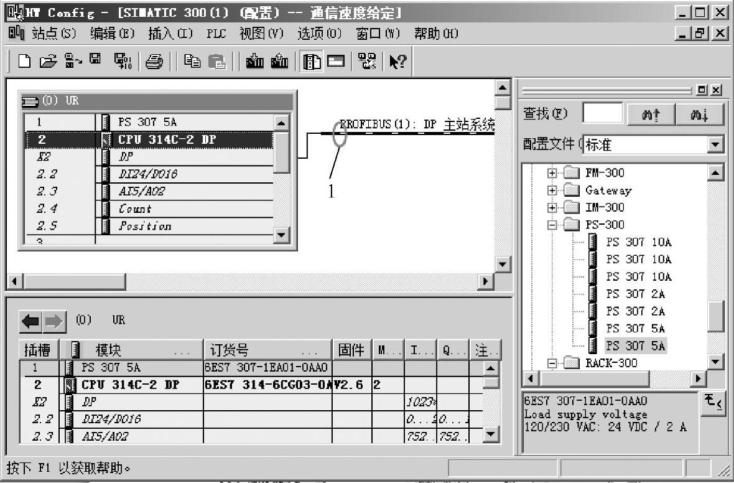Click CPU 314C-2 DP row in detail table
The width and height of the screenshot is (734, 483).
click(x=251, y=385)
